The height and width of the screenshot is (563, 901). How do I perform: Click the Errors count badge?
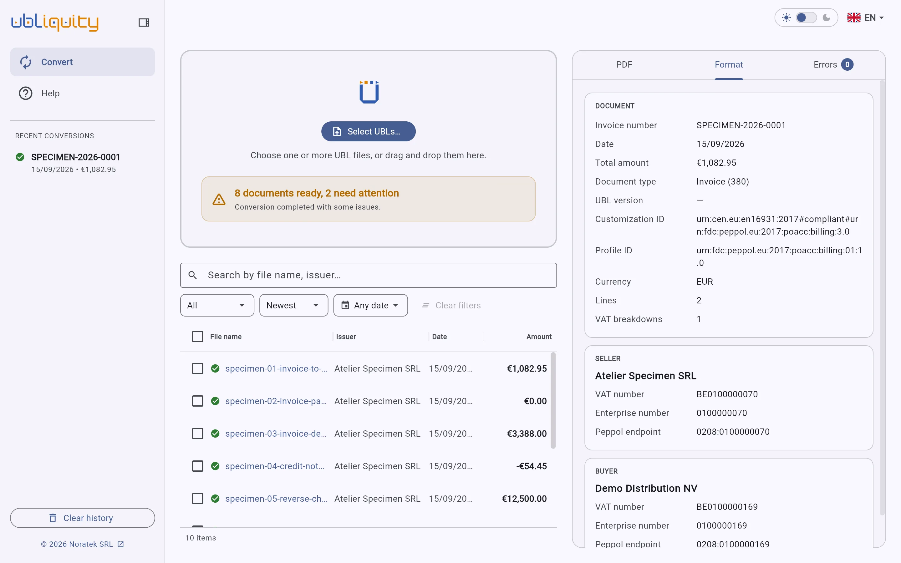click(848, 64)
